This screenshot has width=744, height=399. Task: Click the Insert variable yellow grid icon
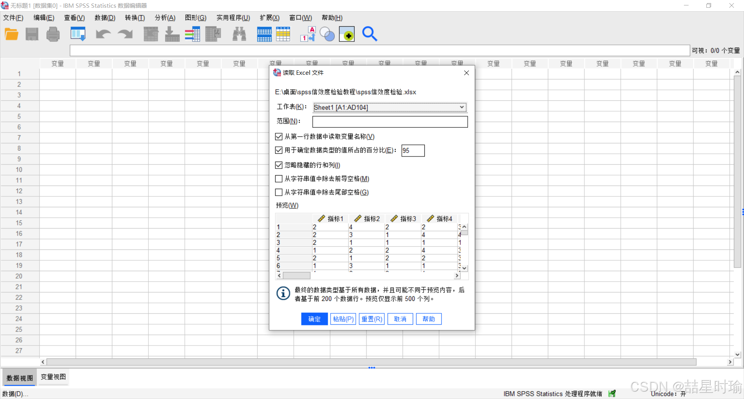point(283,34)
